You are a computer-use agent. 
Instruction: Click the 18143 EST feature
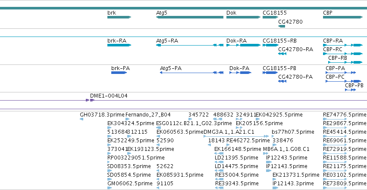pyautogui.click(x=210, y=145)
